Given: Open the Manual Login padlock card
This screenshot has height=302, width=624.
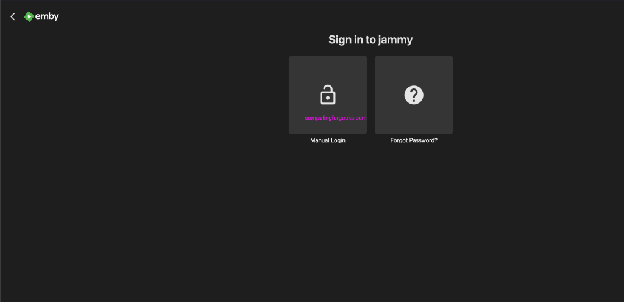Looking at the screenshot, I should point(327,95).
